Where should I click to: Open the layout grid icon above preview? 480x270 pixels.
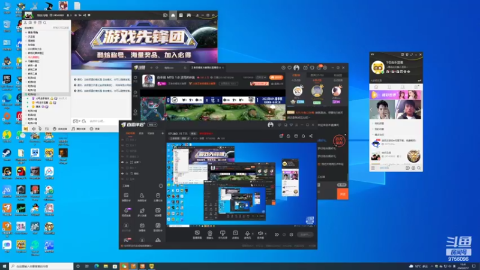click(296, 136)
